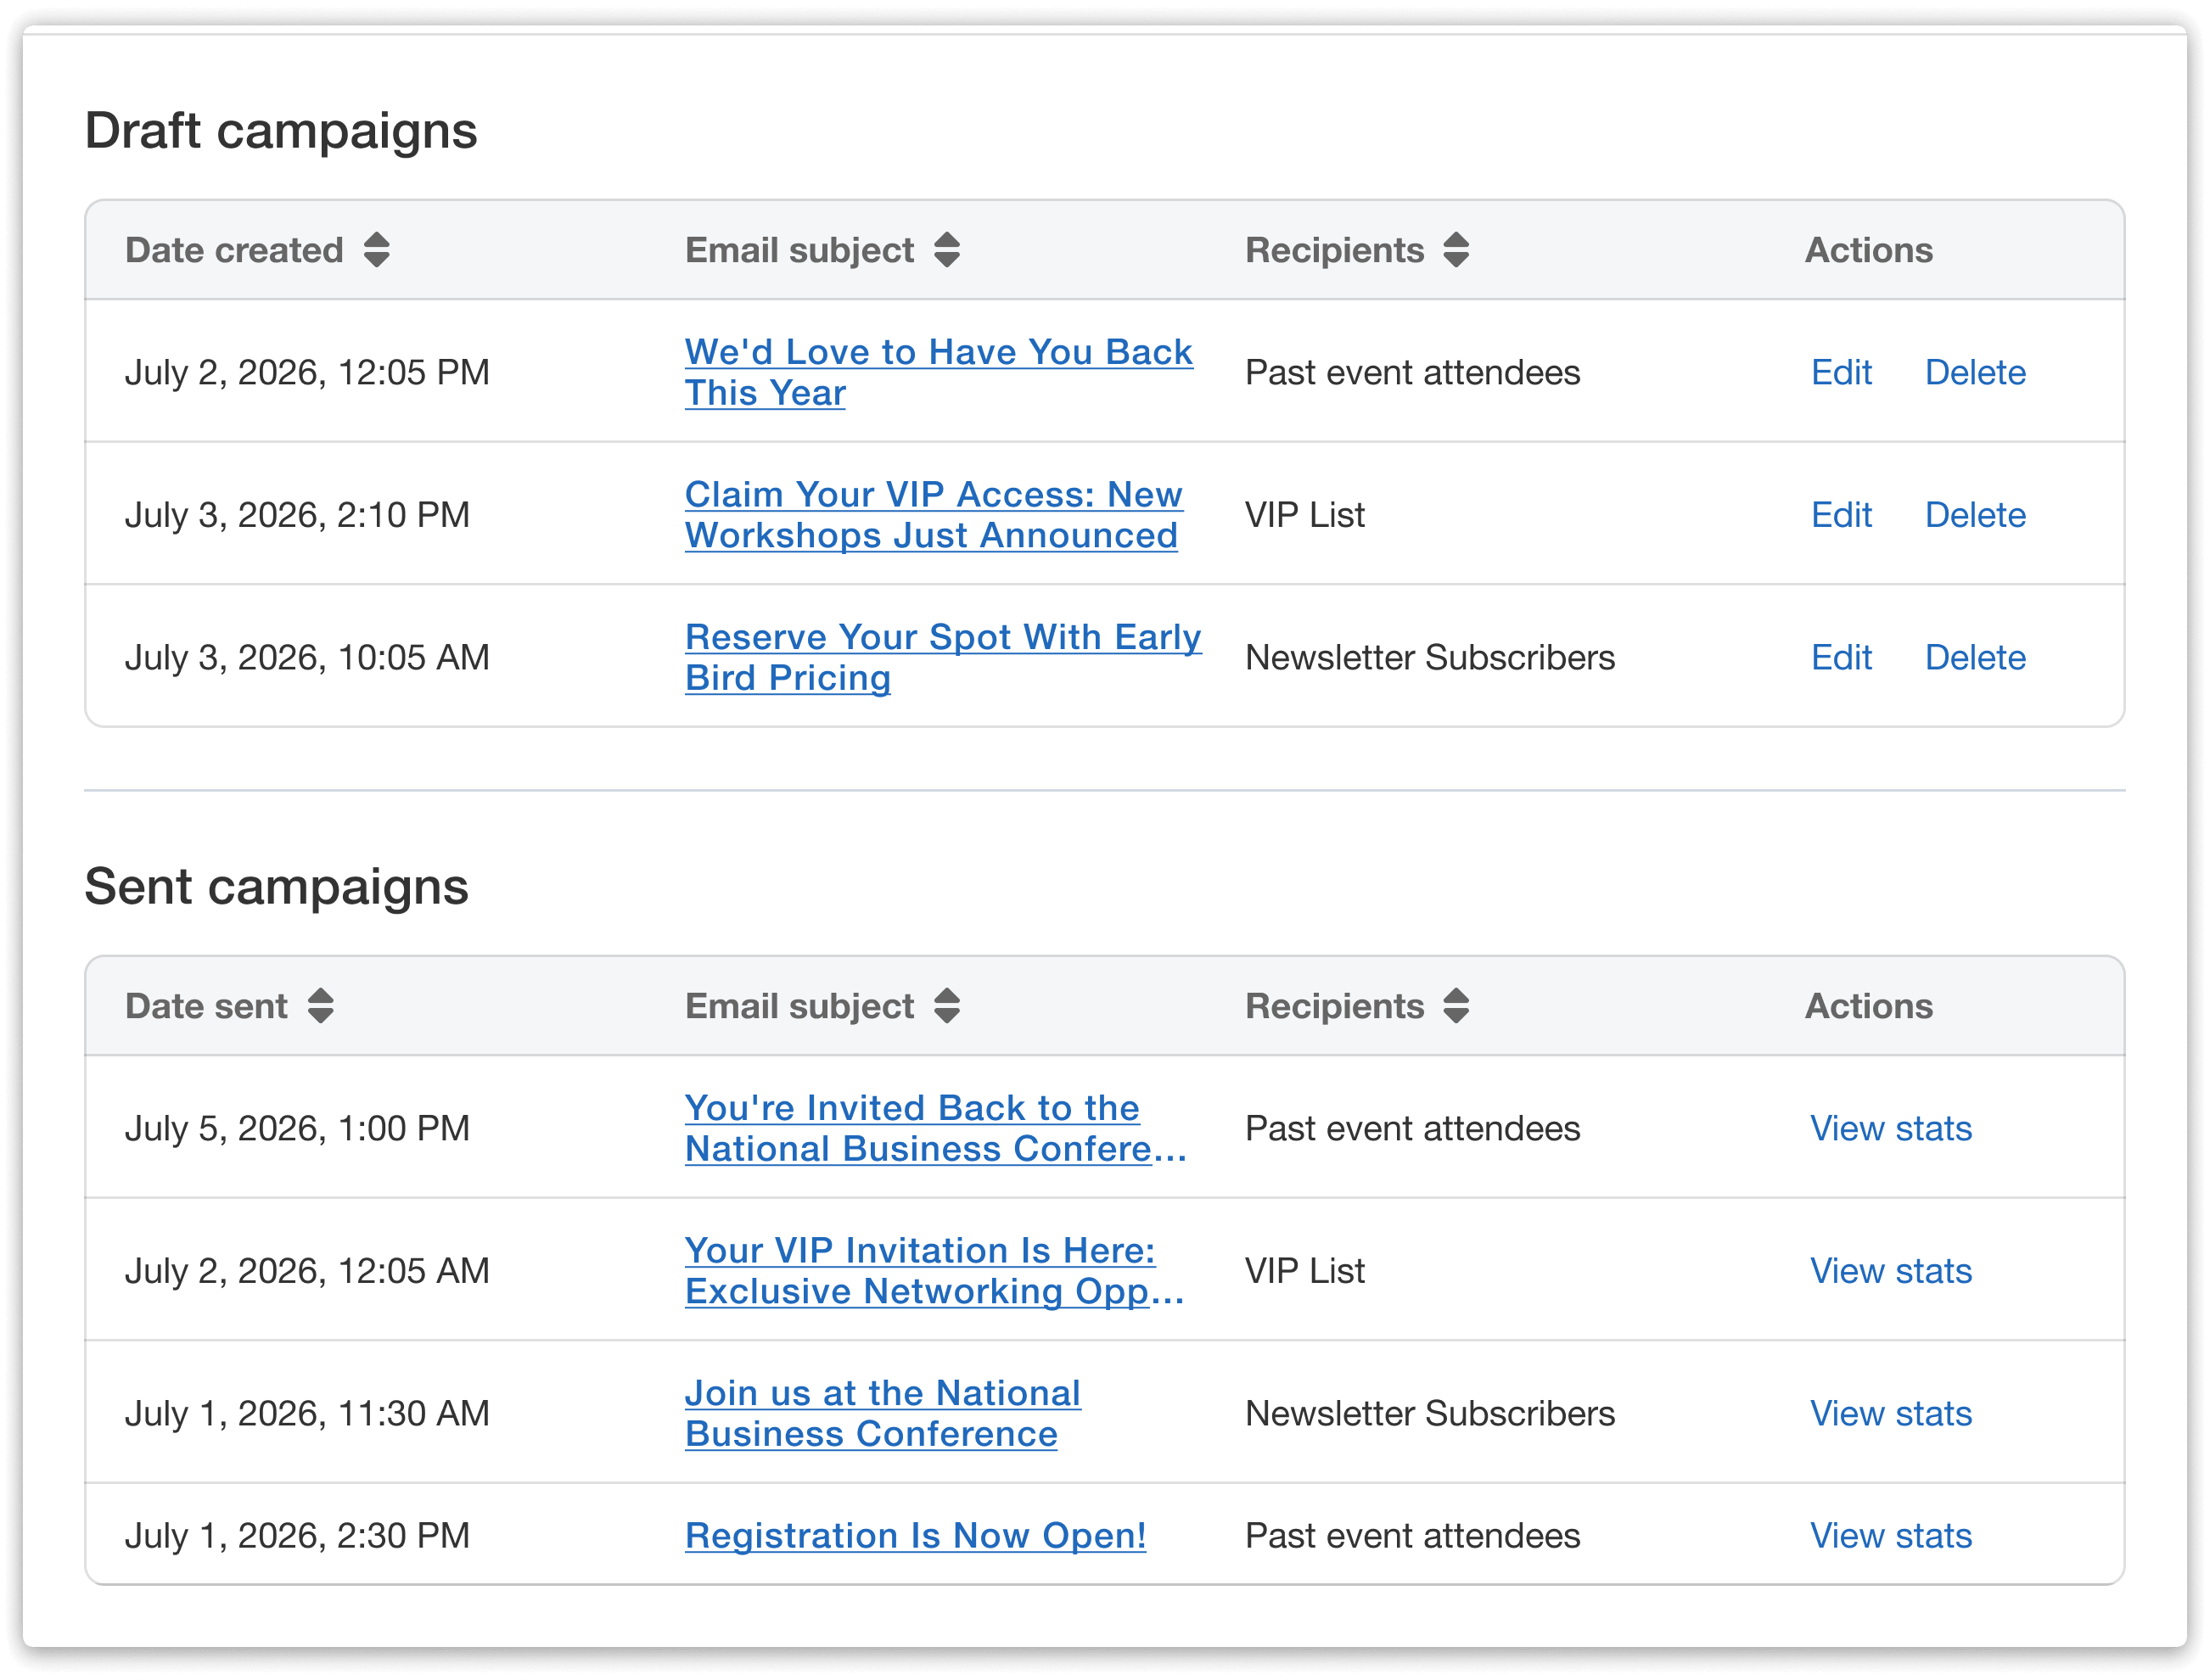Sort sent campaigns by Recipients arrows

[x=1456, y=1006]
